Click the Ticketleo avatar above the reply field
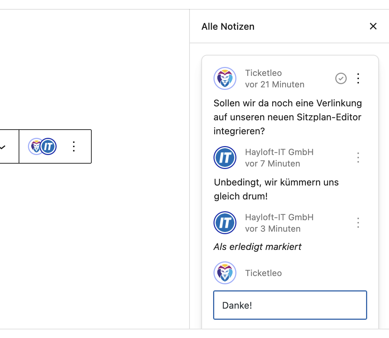 [x=225, y=273]
